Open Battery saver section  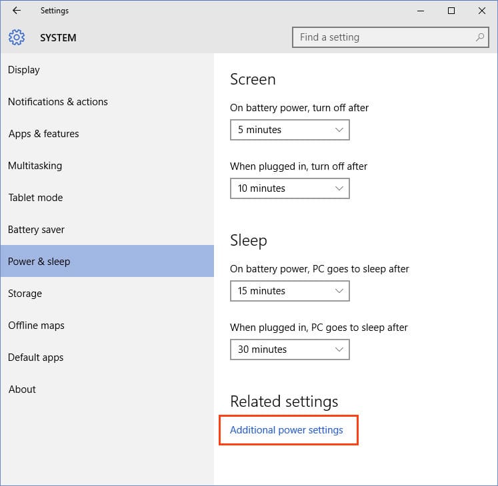pos(36,230)
